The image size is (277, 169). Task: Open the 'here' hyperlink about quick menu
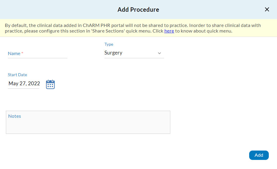pos(169,31)
